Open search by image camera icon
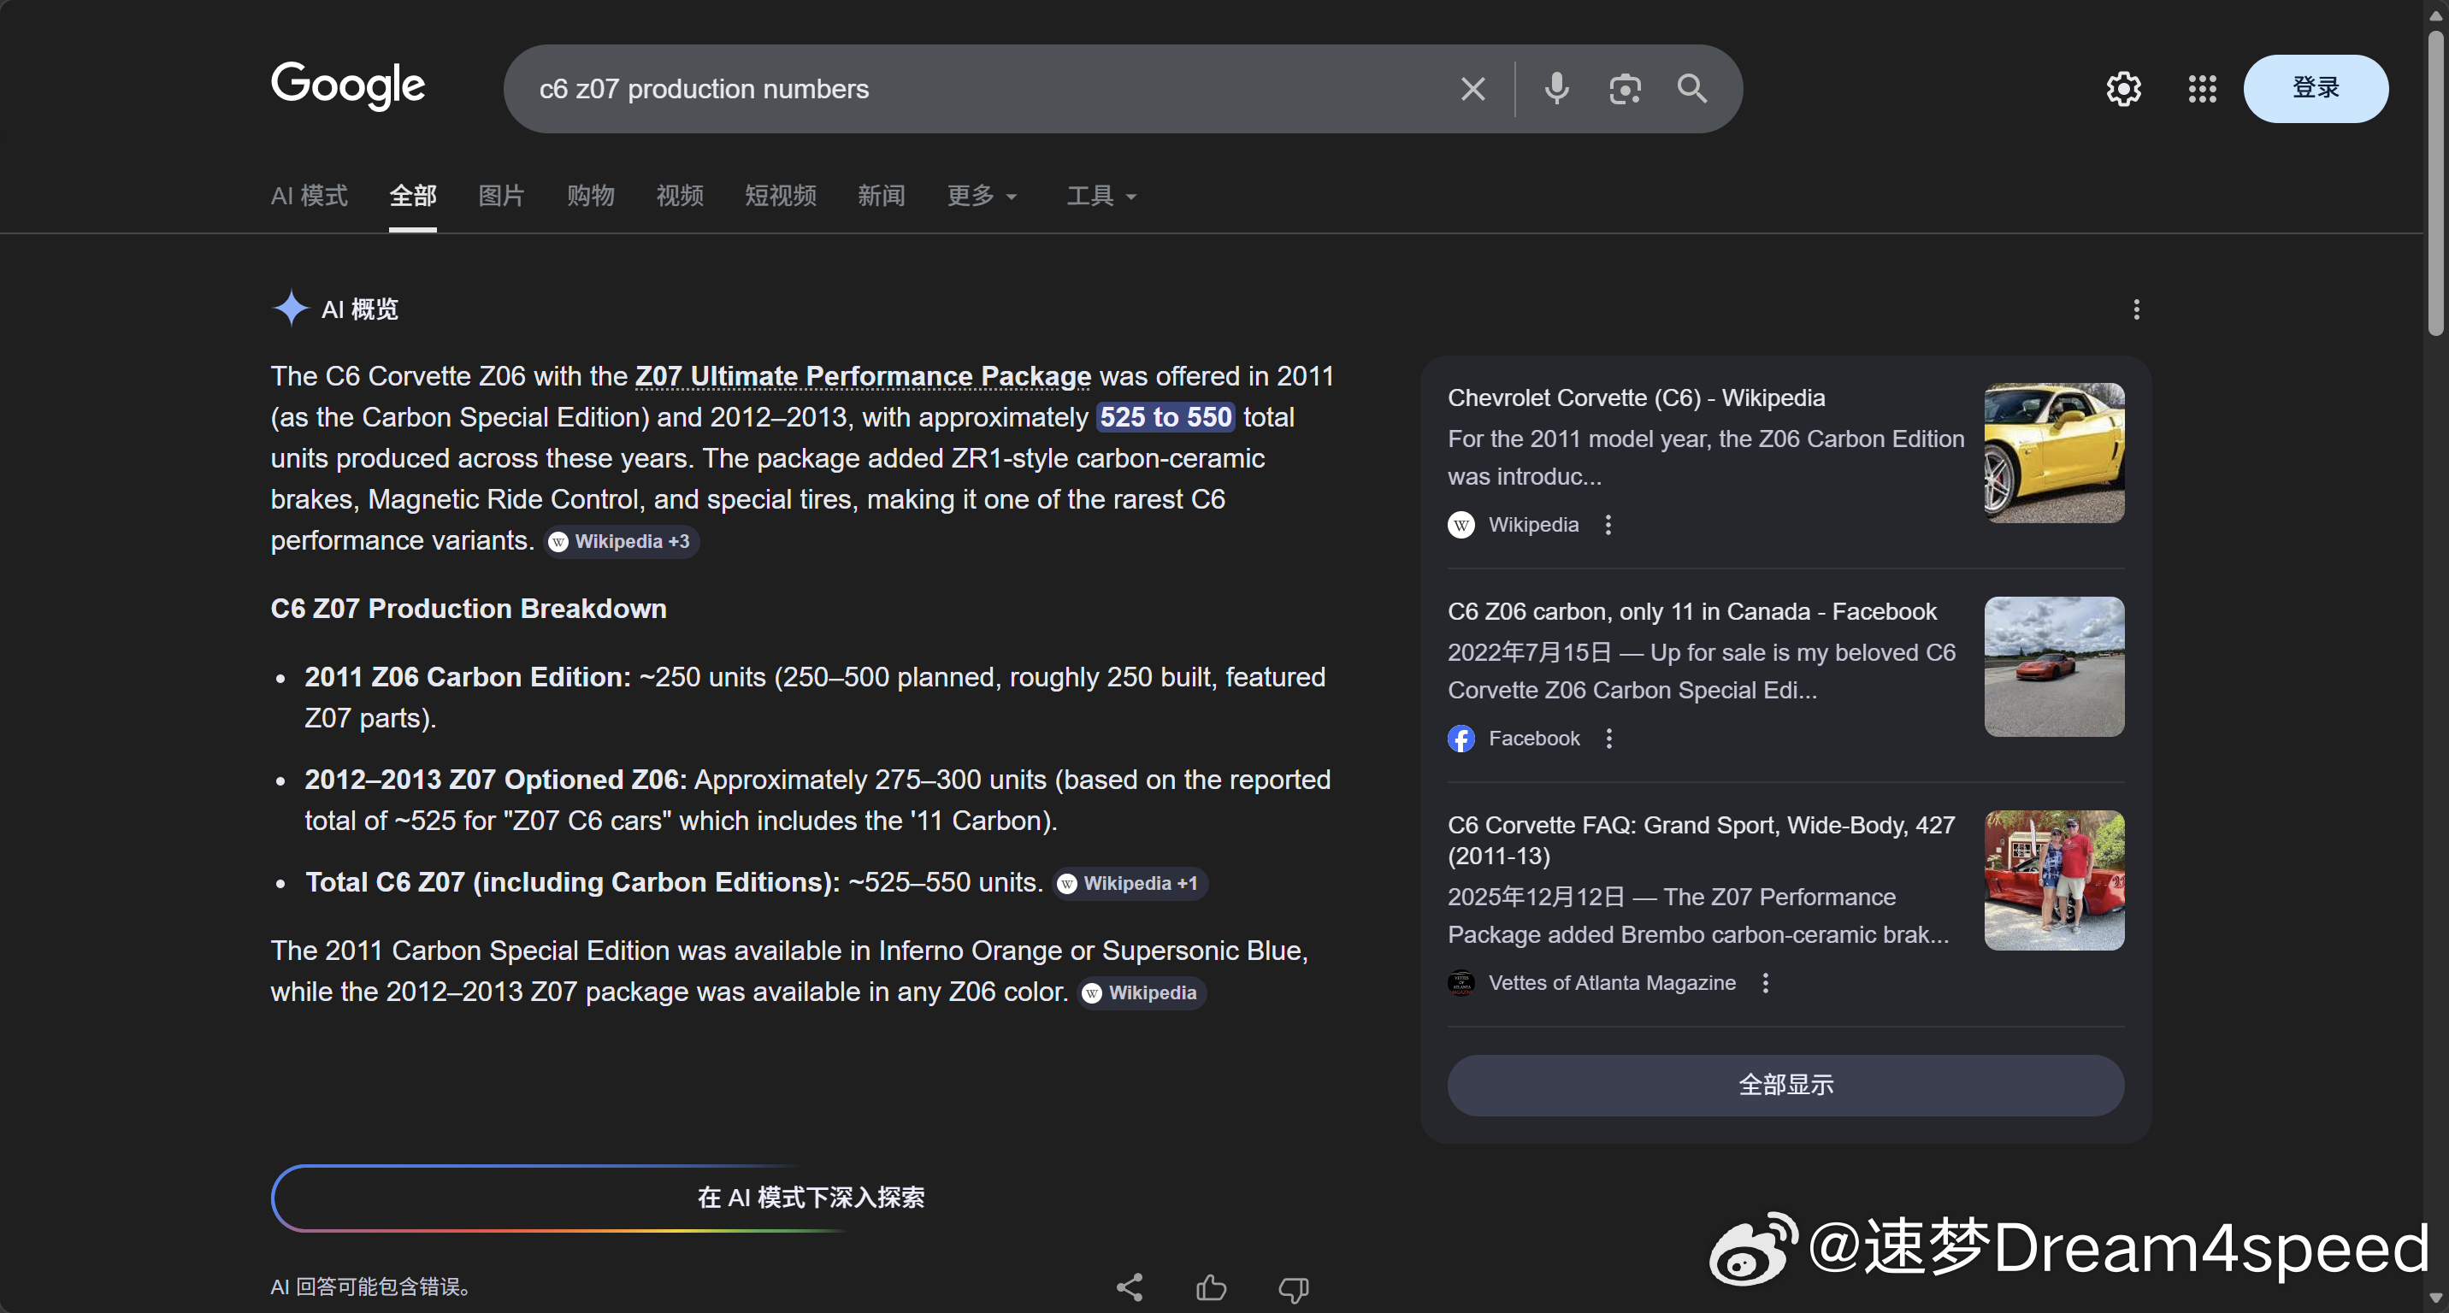Viewport: 2449px width, 1313px height. (x=1625, y=89)
